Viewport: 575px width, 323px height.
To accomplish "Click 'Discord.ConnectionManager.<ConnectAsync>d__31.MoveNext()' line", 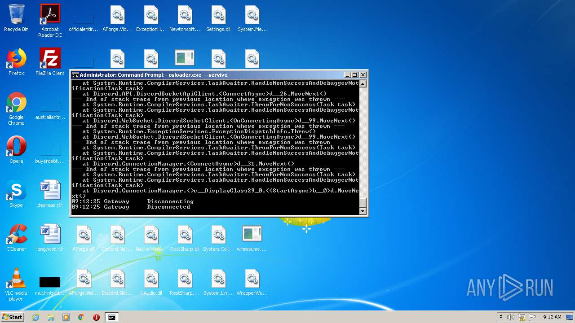I will 188,164.
